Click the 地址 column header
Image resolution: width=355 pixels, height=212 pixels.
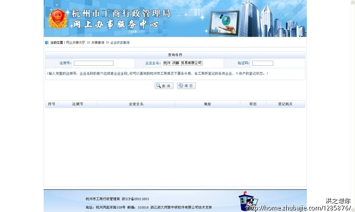click(x=207, y=104)
